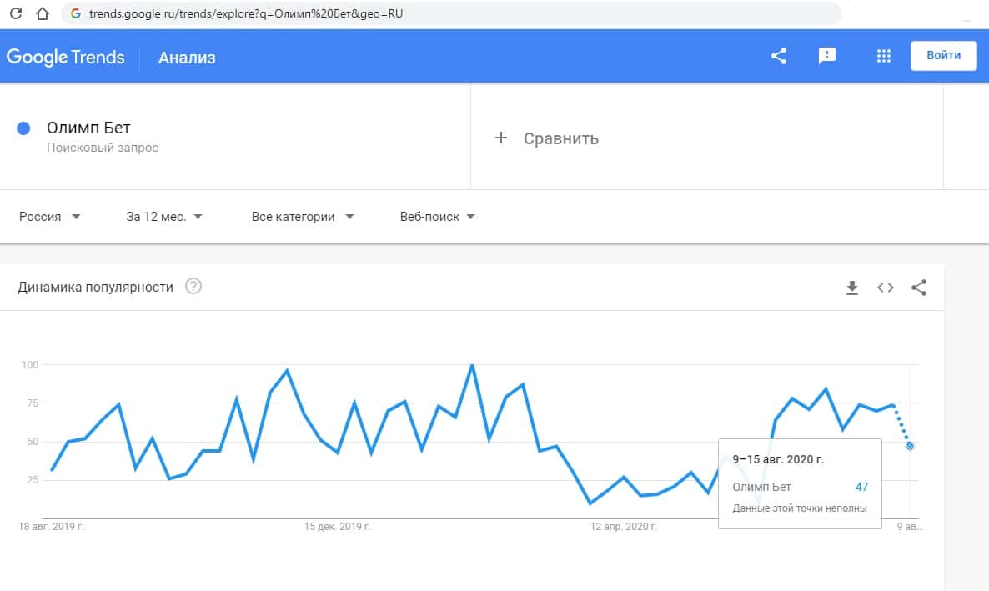Open the Анализ section in header
989x591 pixels.
(187, 58)
